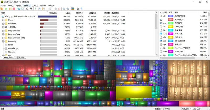
Task: Show item properties info icon
Action: coord(51,9)
